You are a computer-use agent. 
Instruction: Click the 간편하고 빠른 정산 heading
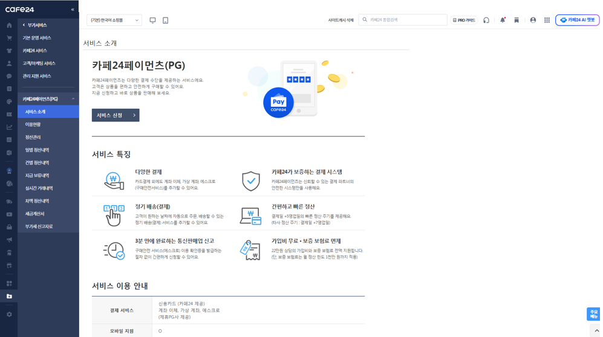click(x=293, y=207)
